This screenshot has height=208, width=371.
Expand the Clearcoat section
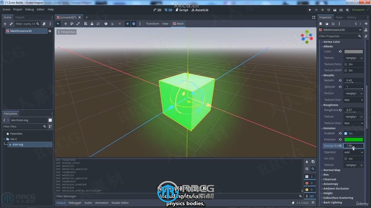pyautogui.click(x=330, y=179)
